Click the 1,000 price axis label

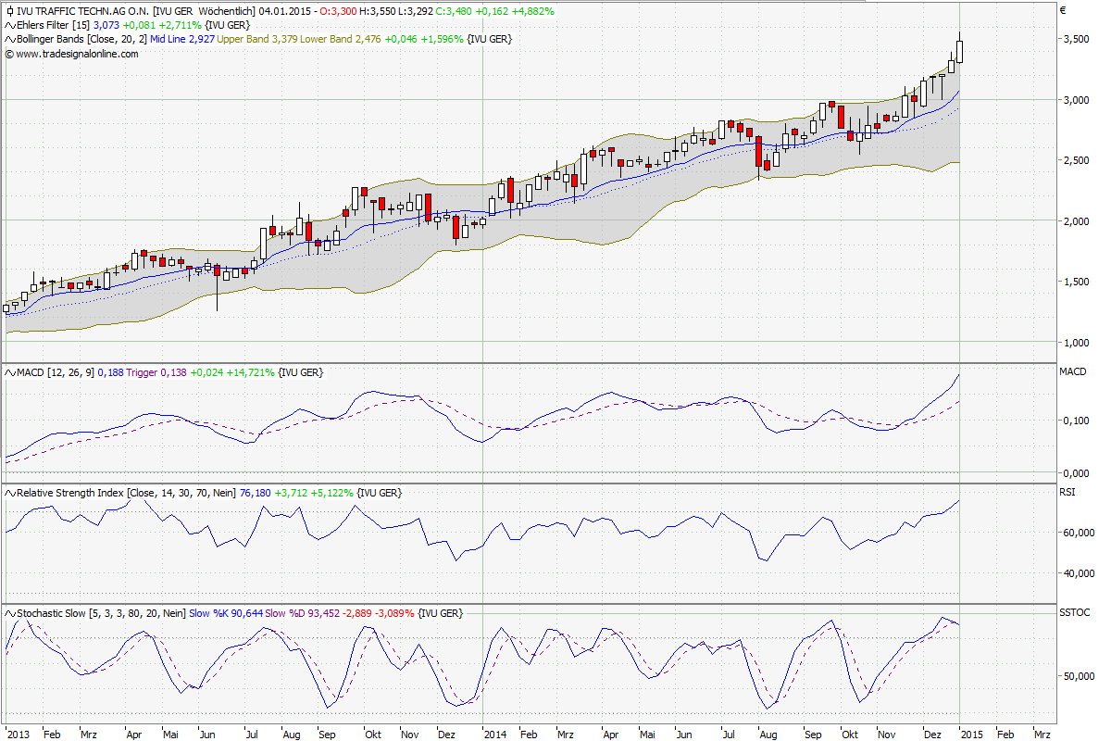click(x=1075, y=343)
